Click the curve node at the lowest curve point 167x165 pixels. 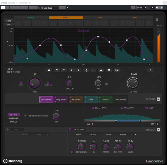click(x=75, y=59)
